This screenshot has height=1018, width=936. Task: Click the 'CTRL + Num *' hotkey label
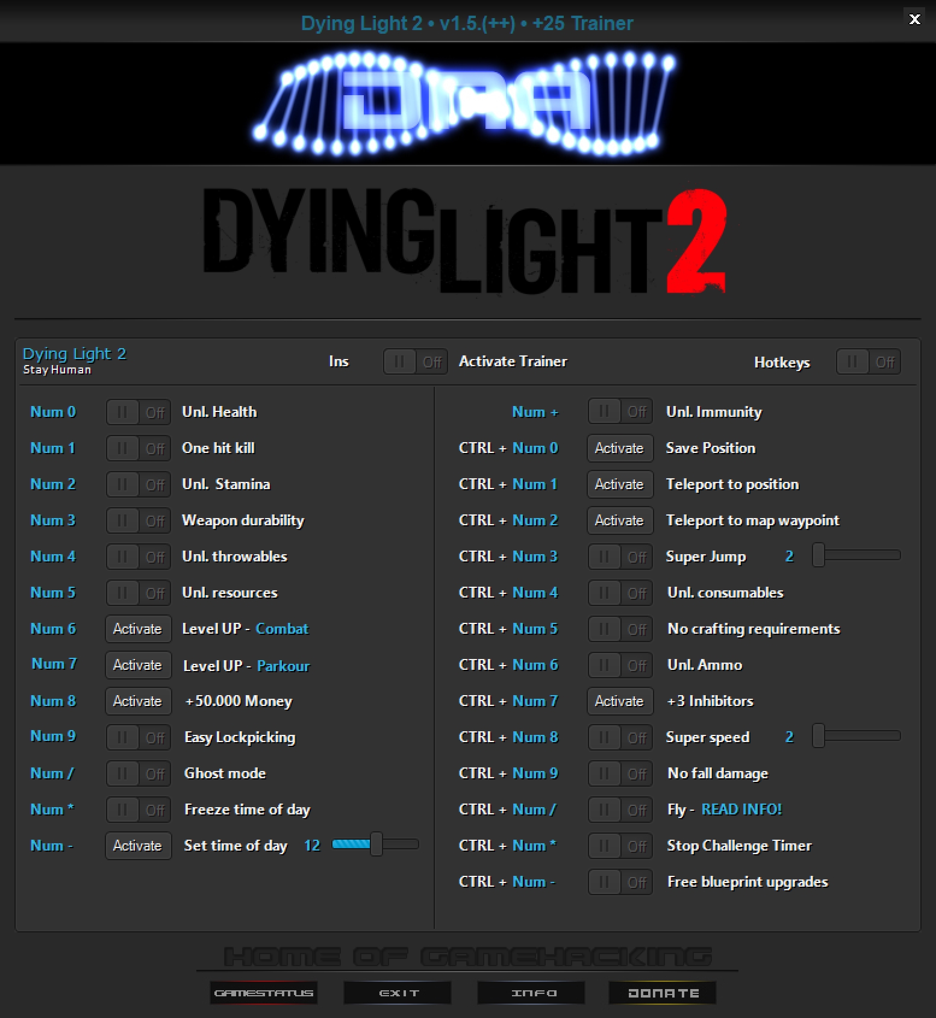pyautogui.click(x=507, y=846)
